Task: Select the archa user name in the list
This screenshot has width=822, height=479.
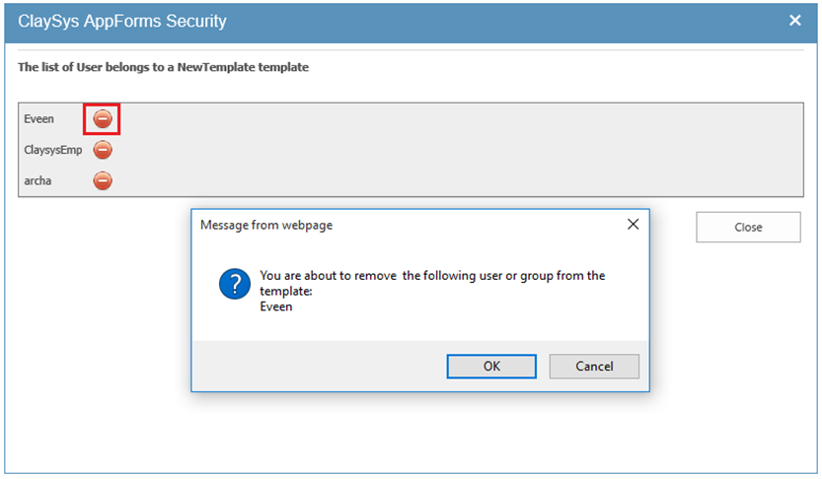Action: tap(37, 180)
